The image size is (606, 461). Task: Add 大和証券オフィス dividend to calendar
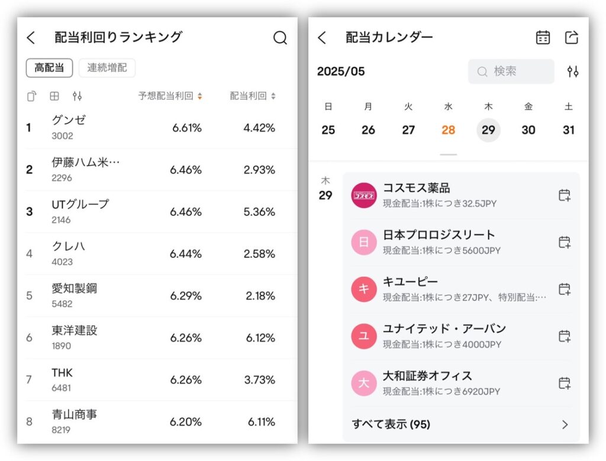pos(564,383)
